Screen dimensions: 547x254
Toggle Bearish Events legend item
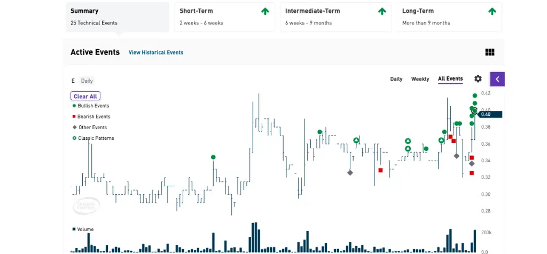pyautogui.click(x=91, y=116)
